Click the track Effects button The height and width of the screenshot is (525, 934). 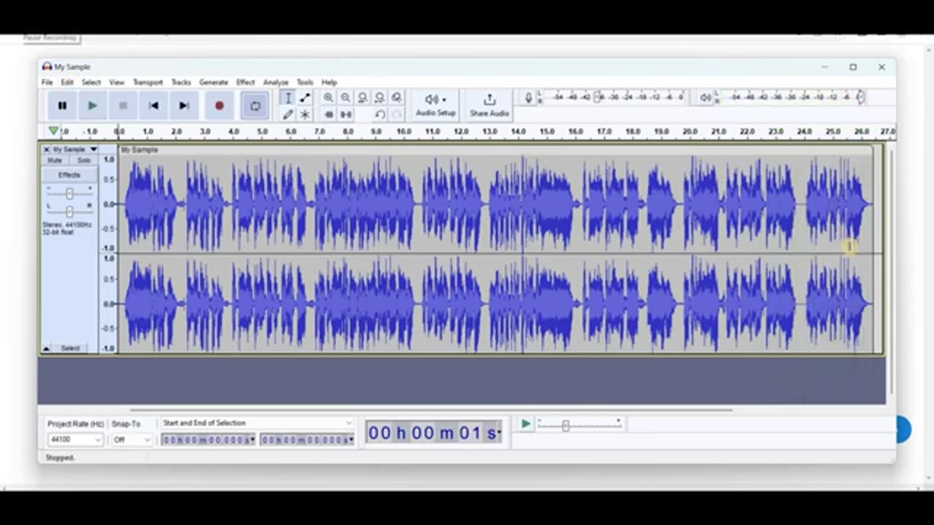[x=69, y=175]
